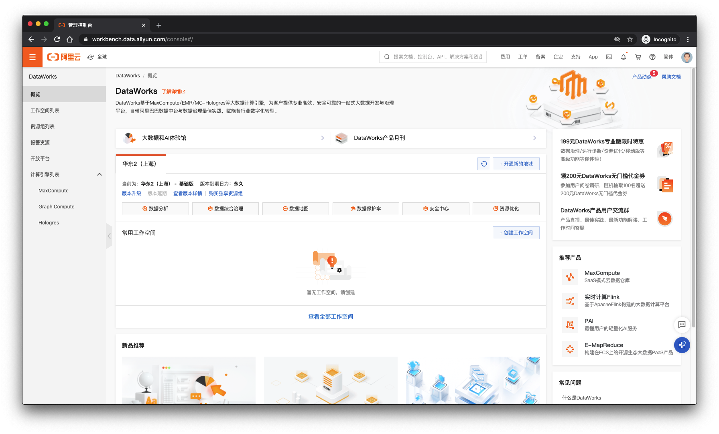Open the 查看全部工作空间 link

click(x=330, y=316)
